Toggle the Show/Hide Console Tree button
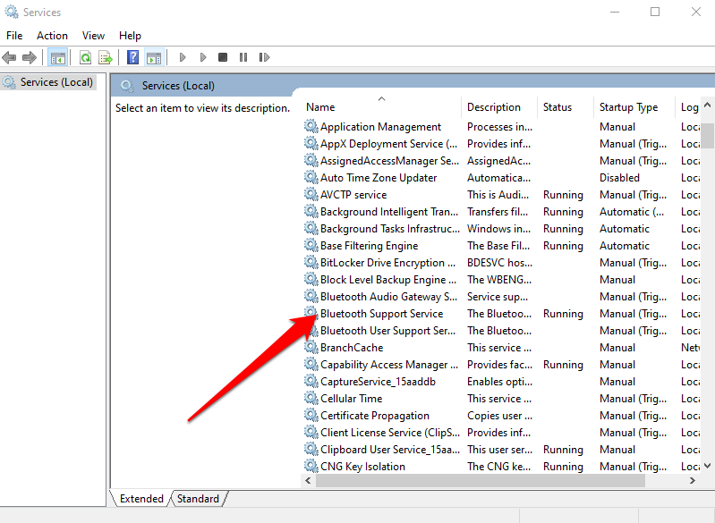The width and height of the screenshot is (715, 523). [58, 57]
